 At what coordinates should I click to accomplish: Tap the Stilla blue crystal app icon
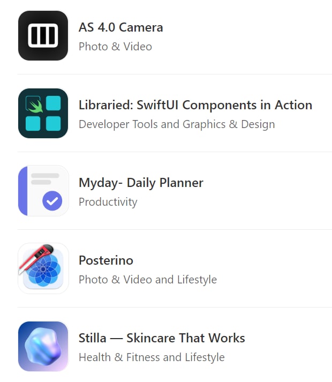tap(43, 346)
